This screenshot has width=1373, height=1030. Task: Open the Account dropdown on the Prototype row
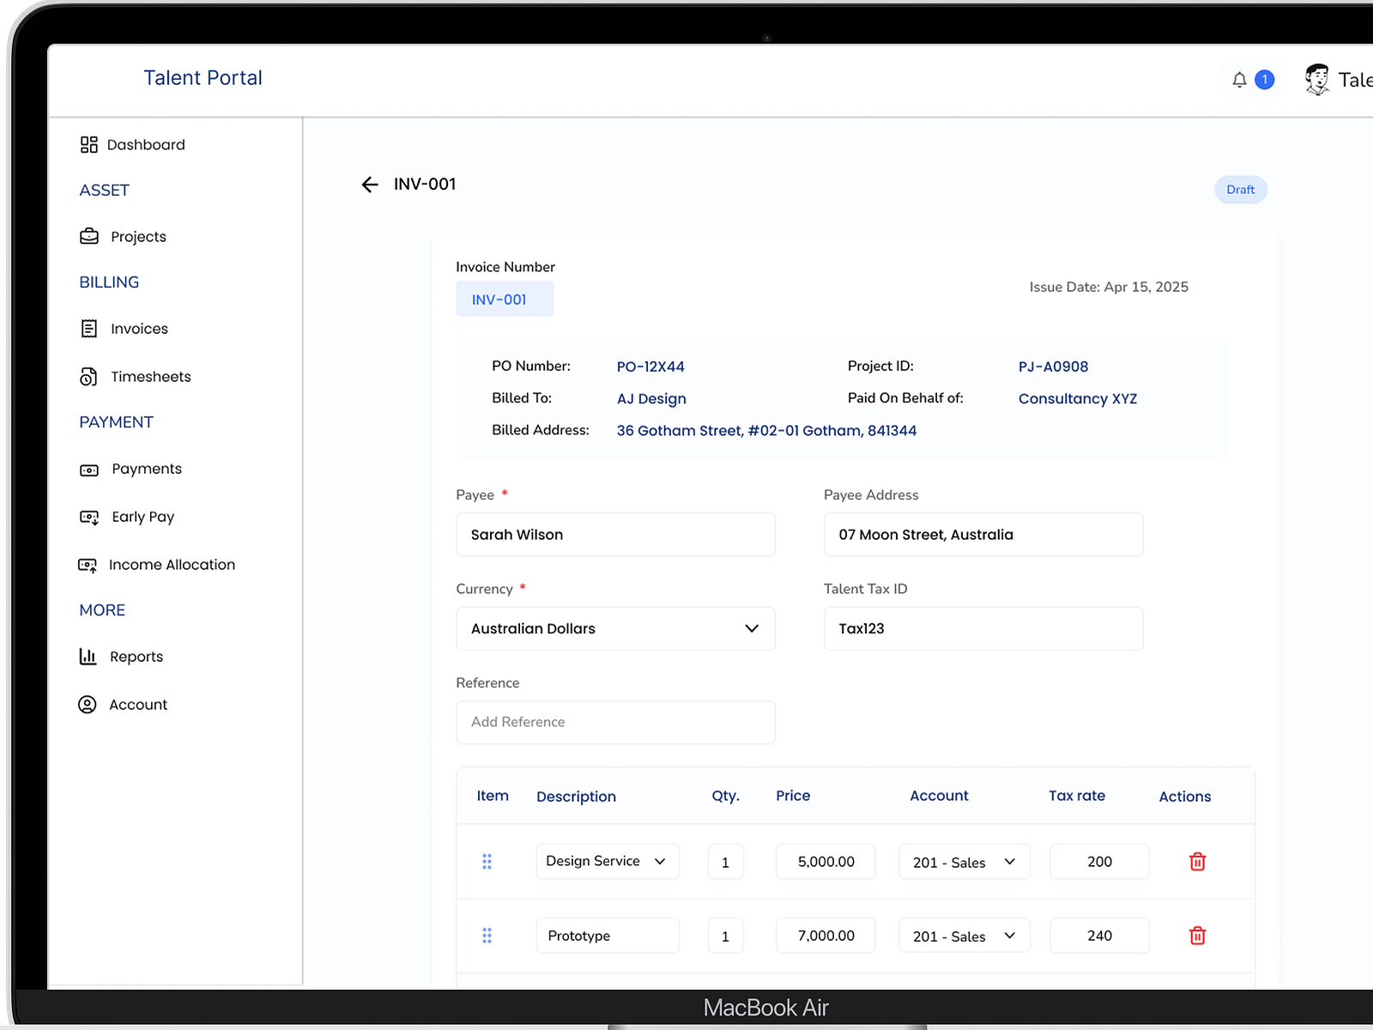click(964, 936)
